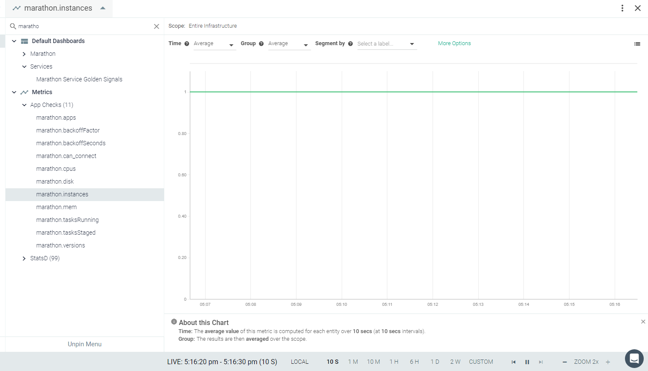Zoom out the time range

click(x=565, y=362)
